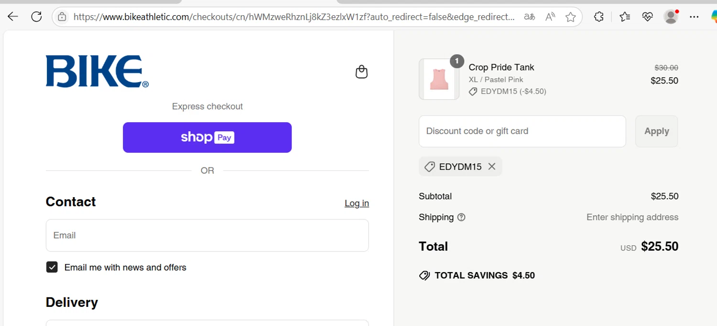The height and width of the screenshot is (326, 717).
Task: Remove the EDYDM15 discount code
Action: (x=492, y=167)
